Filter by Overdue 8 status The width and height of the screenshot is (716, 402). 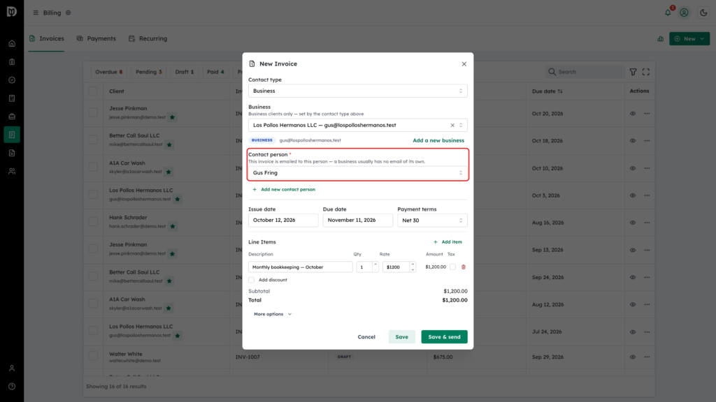108,72
